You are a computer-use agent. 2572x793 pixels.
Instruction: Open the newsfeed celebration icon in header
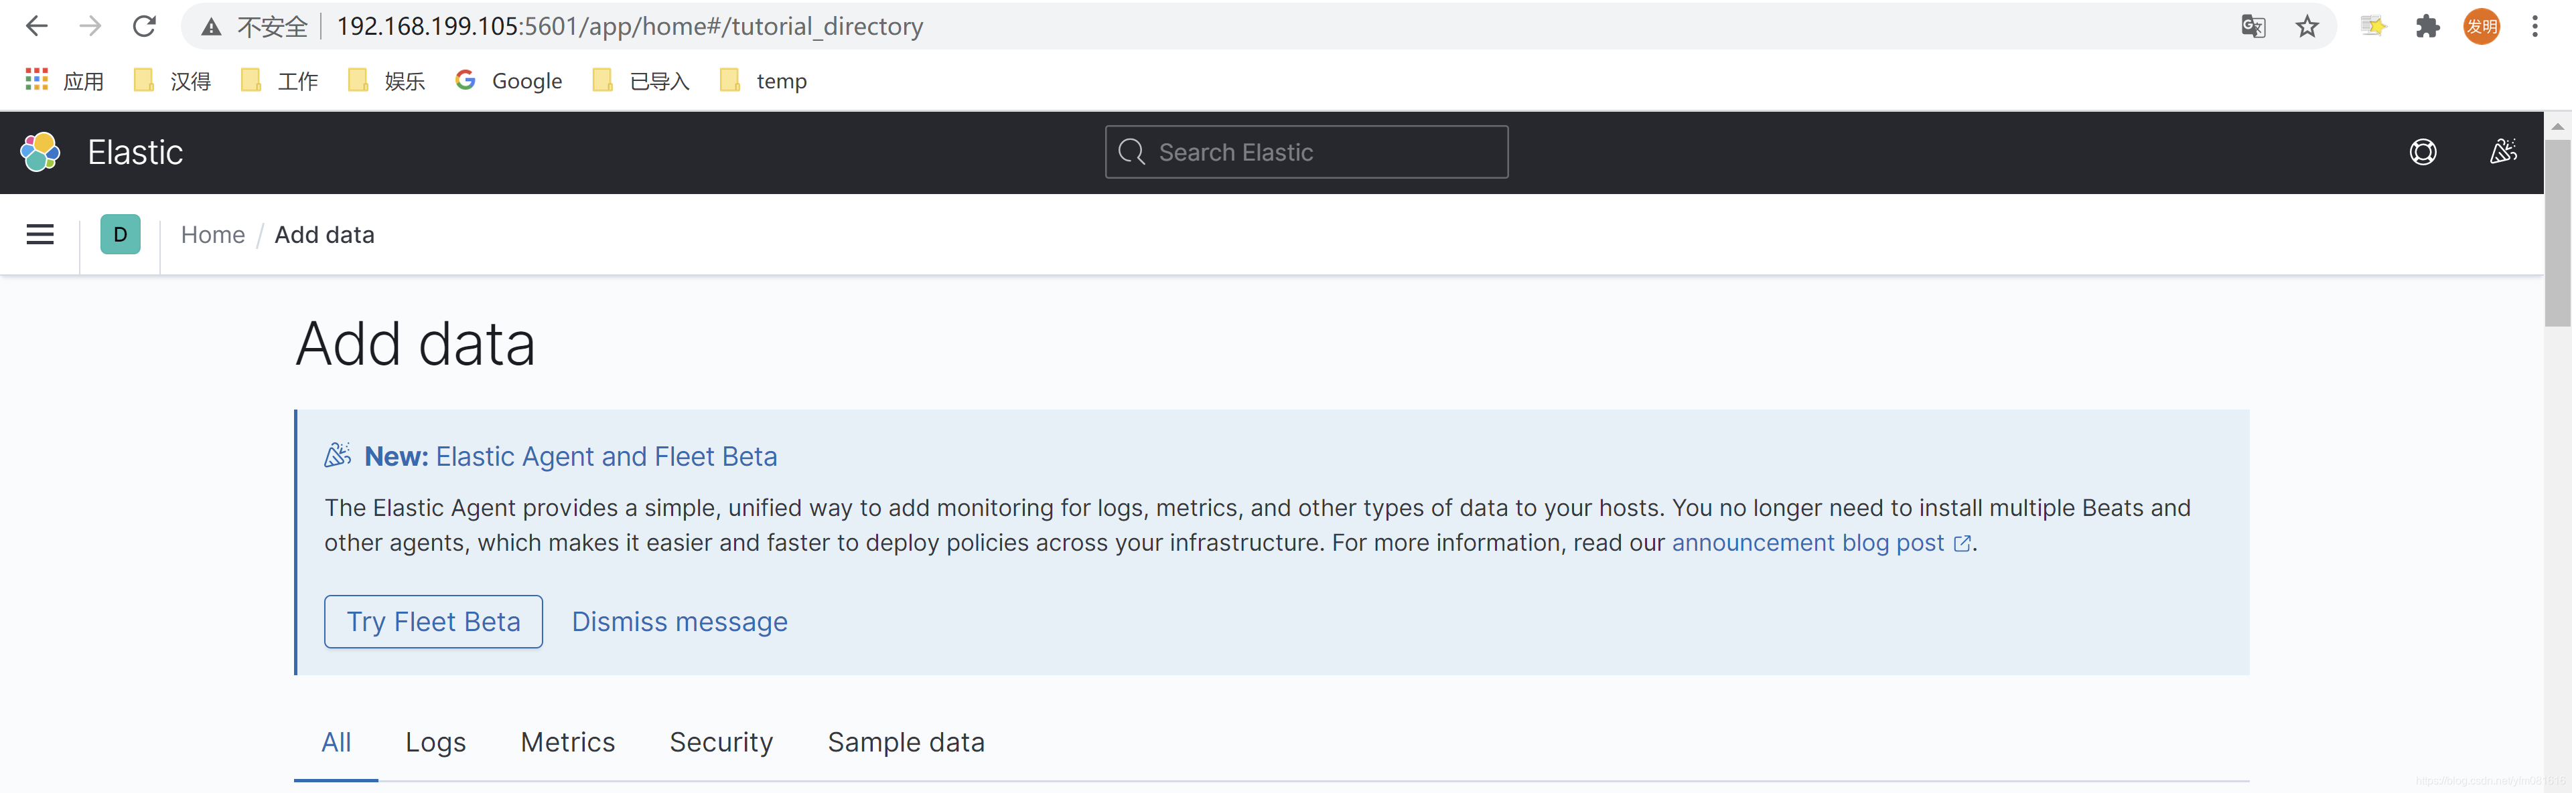click(x=2502, y=152)
